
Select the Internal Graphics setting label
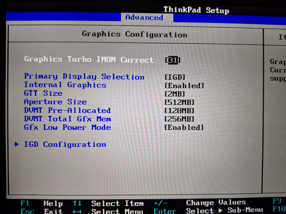[x=65, y=85]
